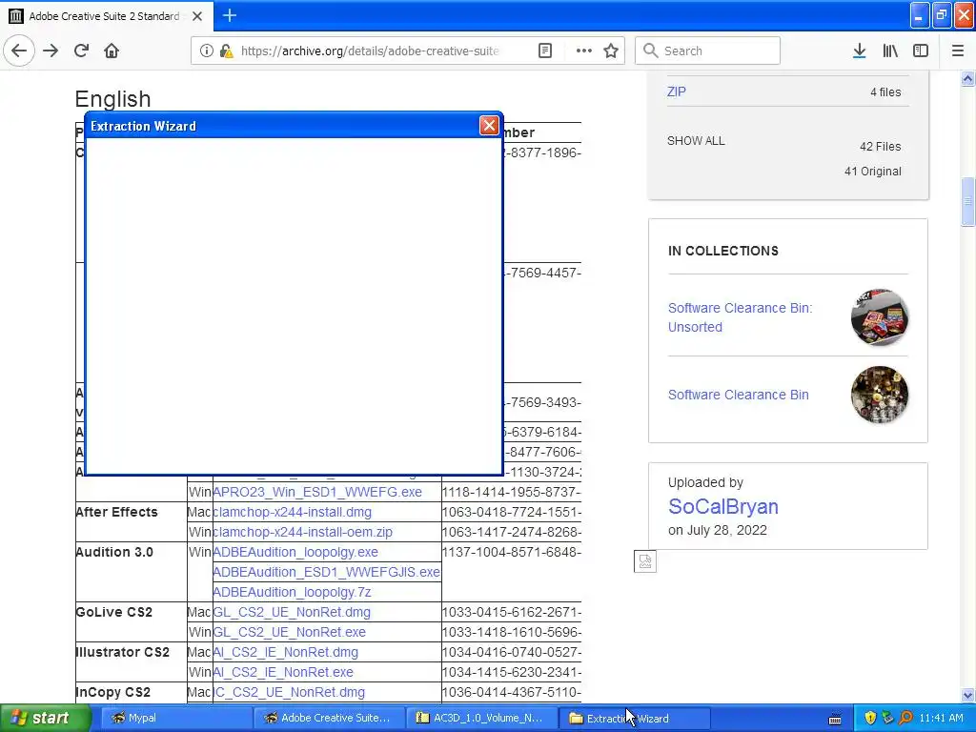This screenshot has height=732, width=976.
Task: Open uploader SoCalBryan profile
Action: click(723, 507)
